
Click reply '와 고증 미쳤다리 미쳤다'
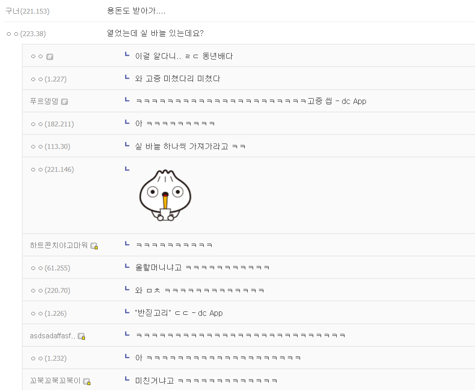click(177, 79)
